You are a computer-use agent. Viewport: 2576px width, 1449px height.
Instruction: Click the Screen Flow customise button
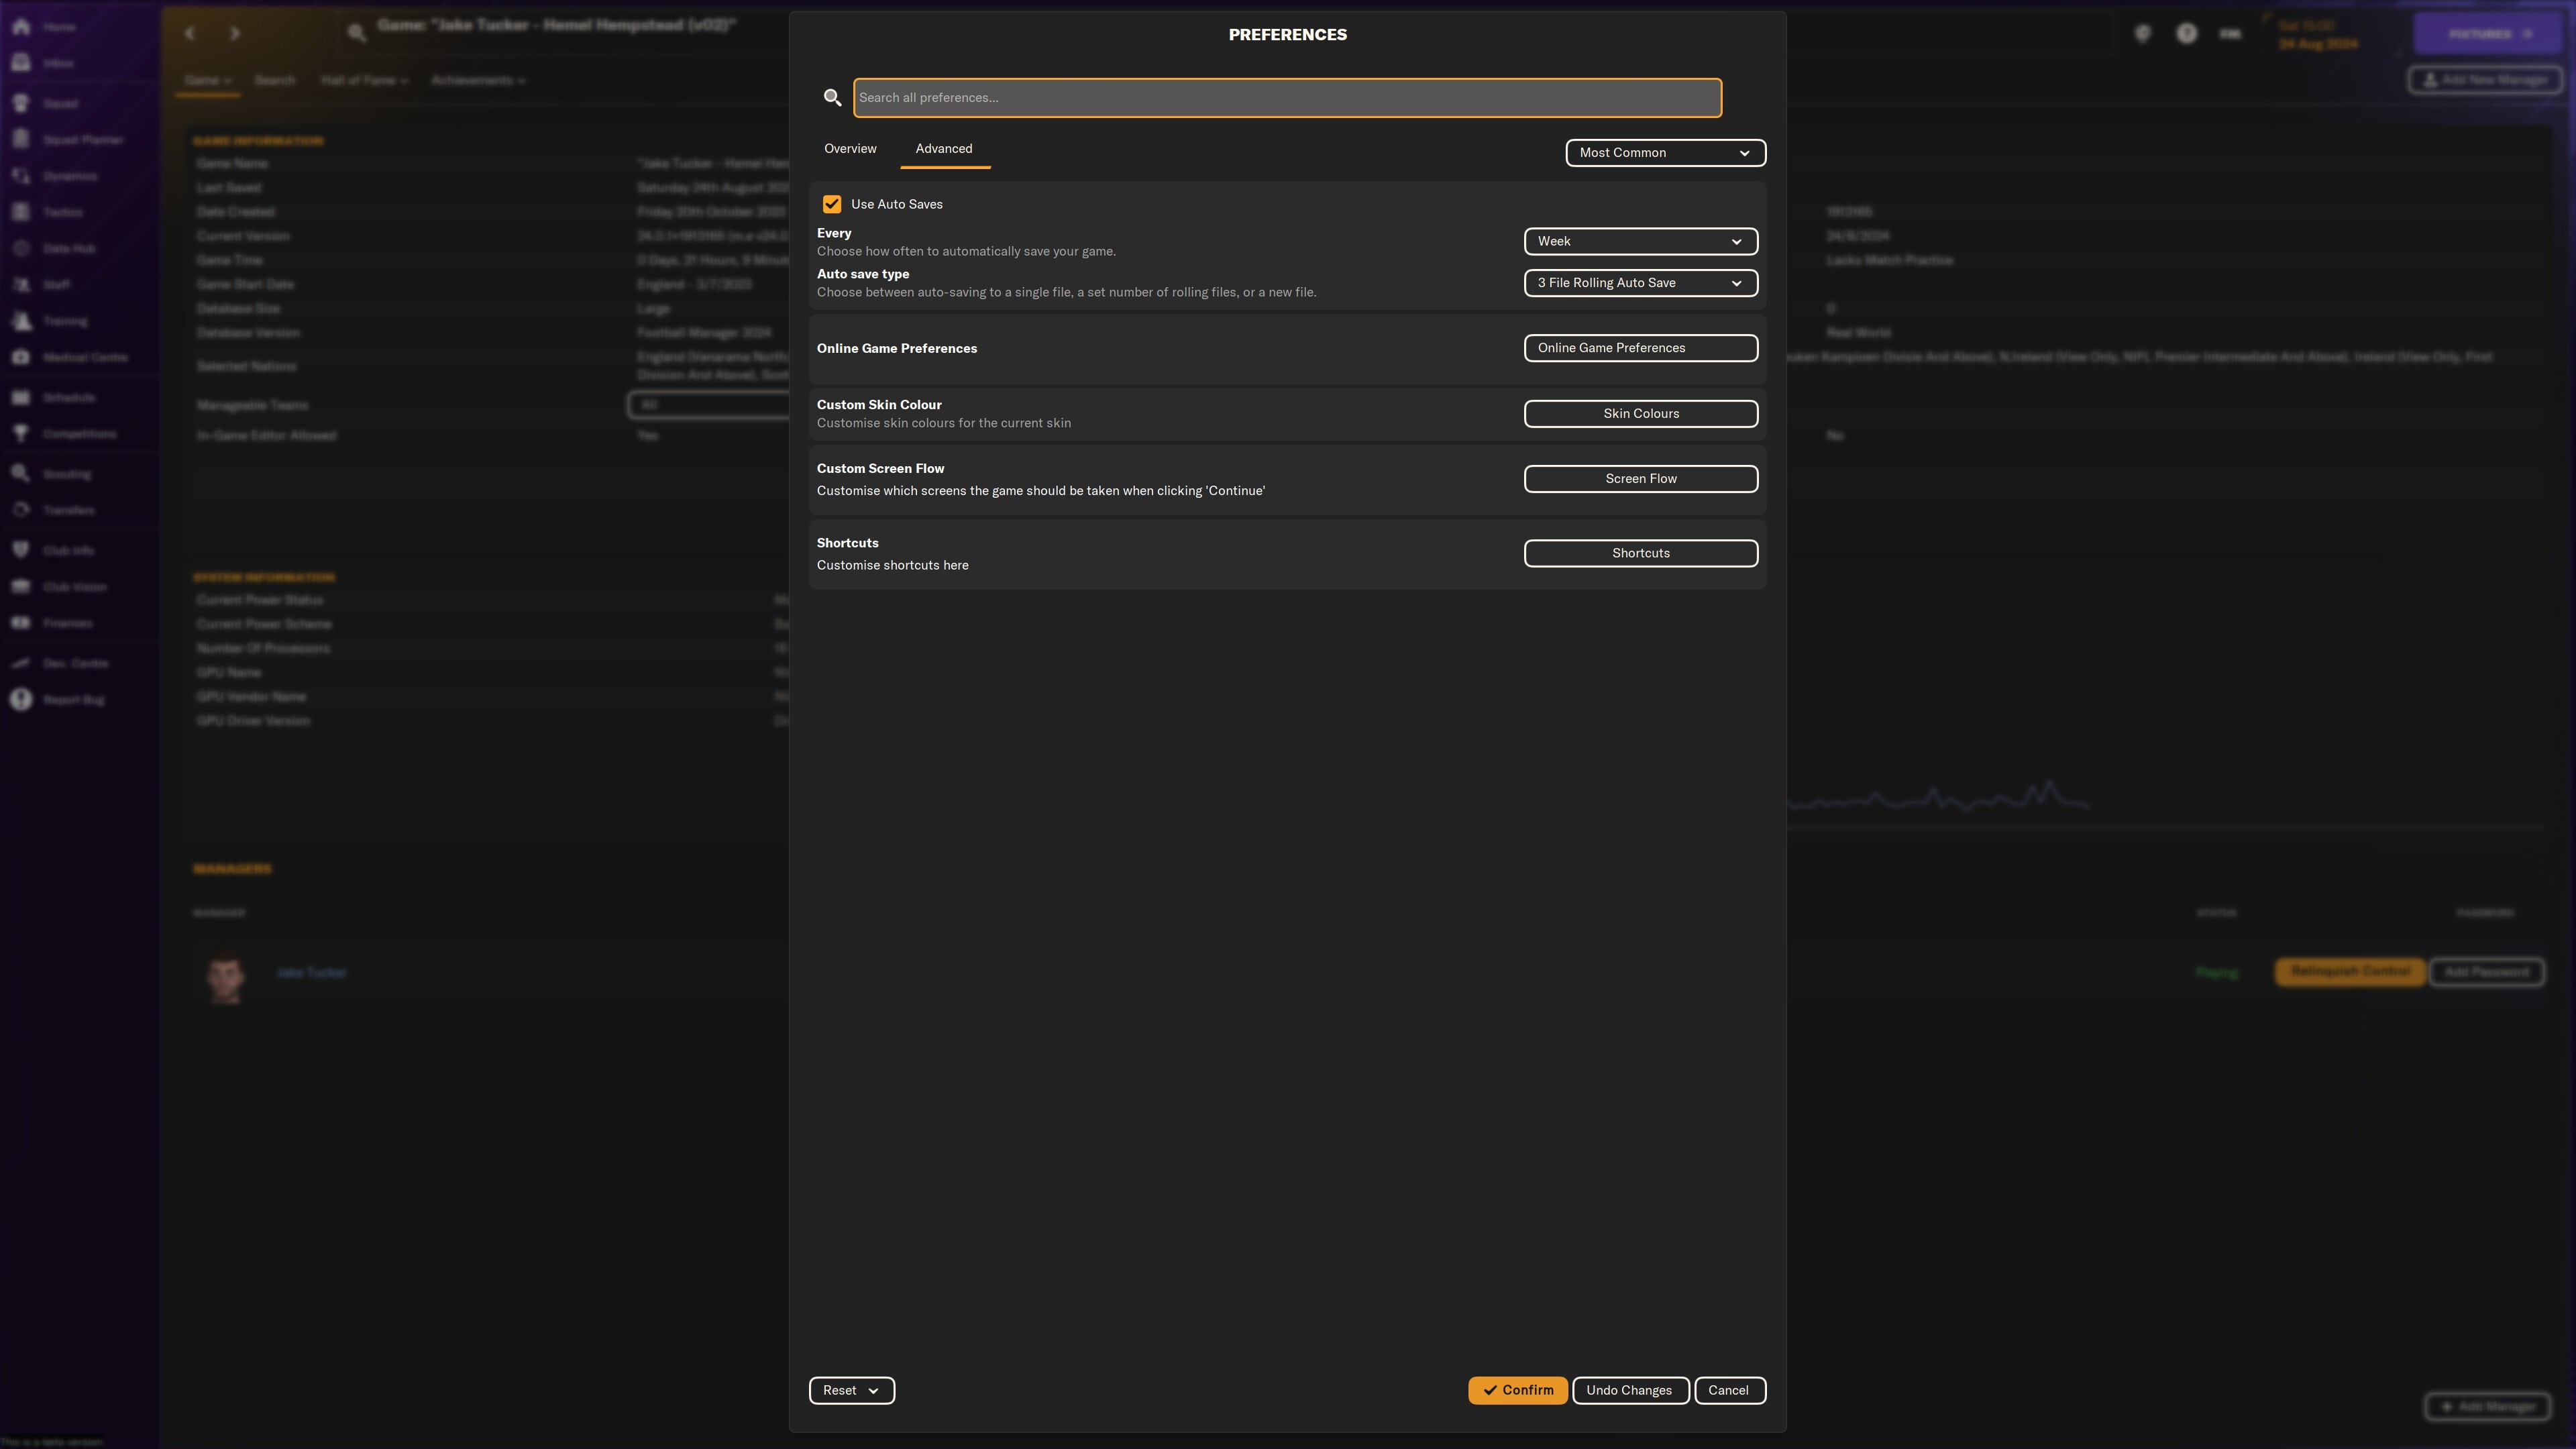pyautogui.click(x=1640, y=478)
